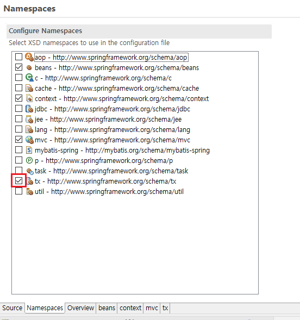Select the Namespaces tab
Image resolution: width=300 pixels, height=320 pixels.
45,308
